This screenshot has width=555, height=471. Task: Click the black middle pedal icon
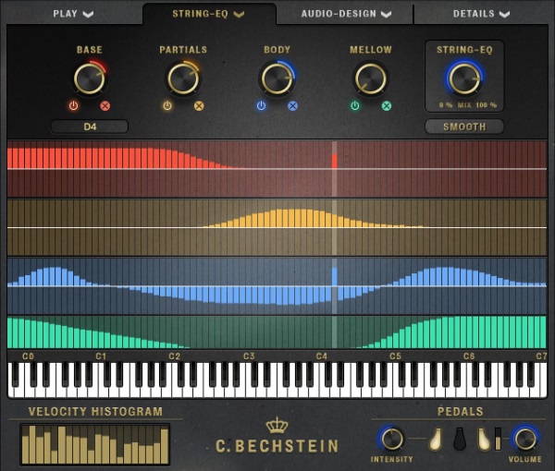[460, 439]
